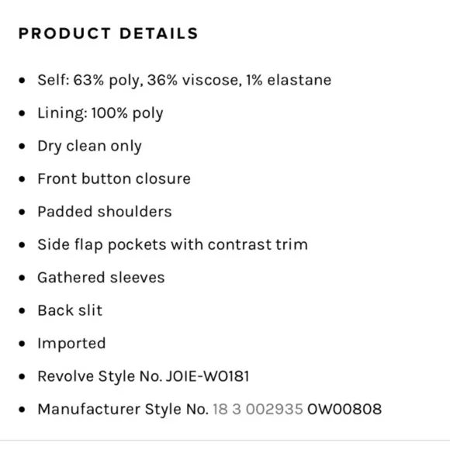Click the Manufacturer Style No. label
The width and height of the screenshot is (450, 450).
click(123, 409)
